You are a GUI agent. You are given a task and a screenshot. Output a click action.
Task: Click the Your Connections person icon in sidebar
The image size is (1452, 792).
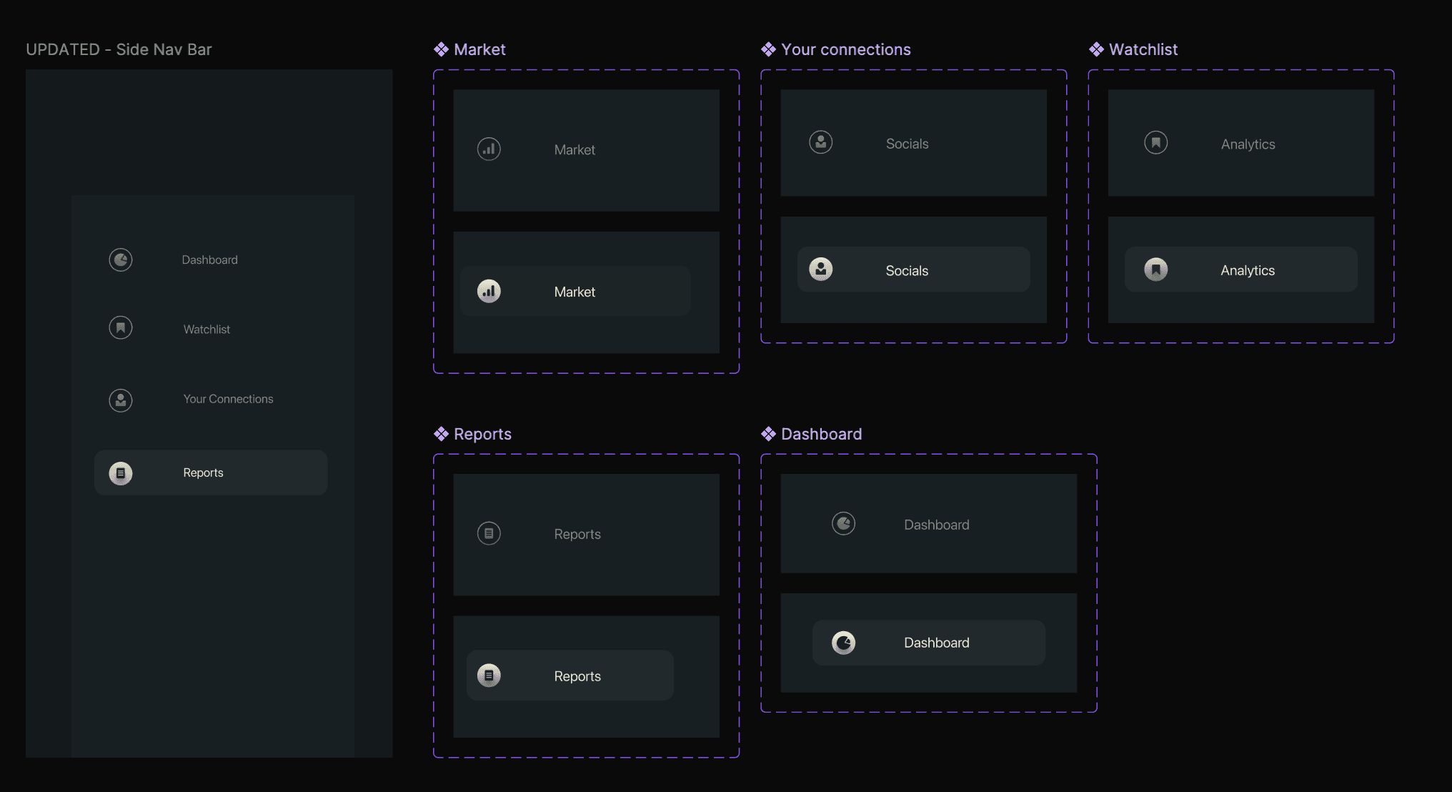[121, 400]
